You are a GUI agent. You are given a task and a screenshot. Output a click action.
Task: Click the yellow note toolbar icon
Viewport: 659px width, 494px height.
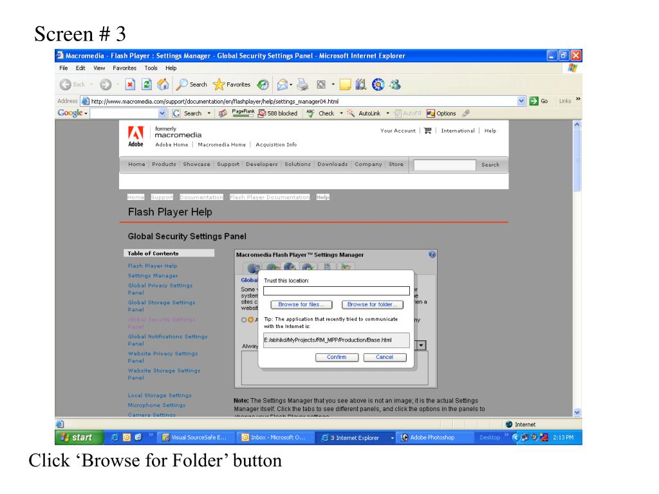point(345,85)
